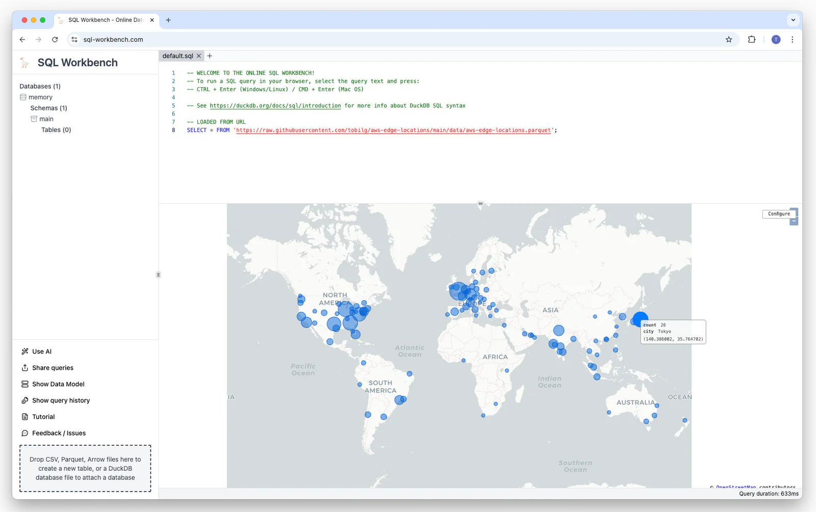This screenshot has height=512, width=816.
Task: Close the default.sql tab
Action: (x=199, y=56)
